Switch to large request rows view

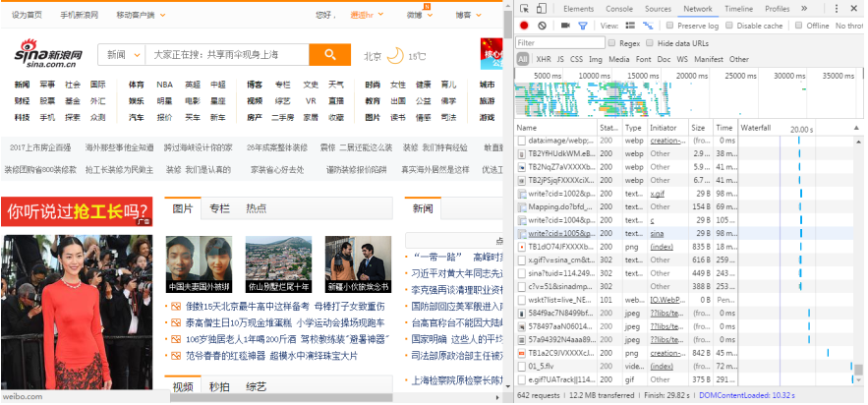click(630, 26)
